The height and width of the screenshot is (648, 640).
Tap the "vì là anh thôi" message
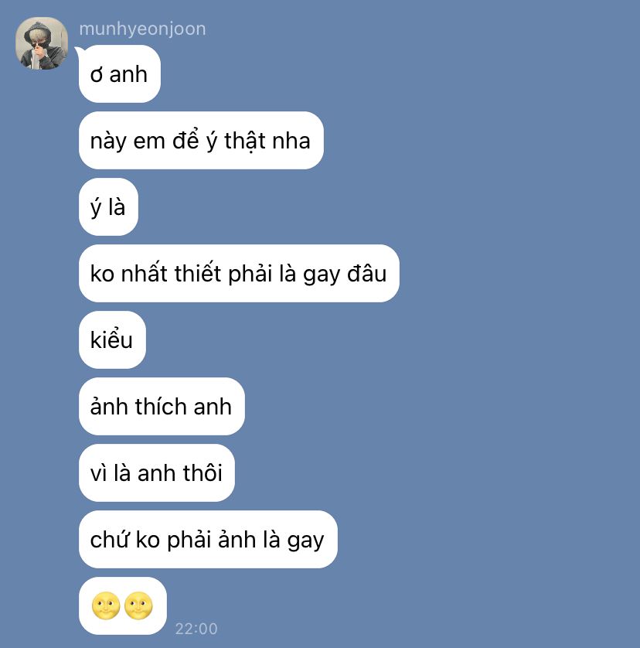[157, 472]
